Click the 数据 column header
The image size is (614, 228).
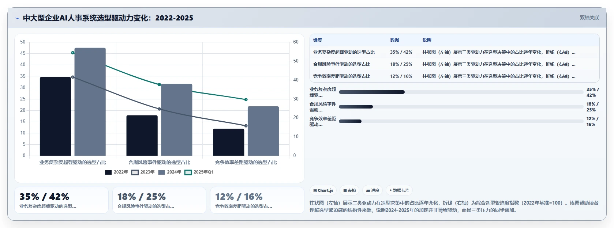point(394,40)
